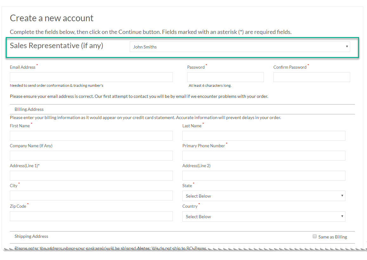Click the Email Address input field

[91, 77]
